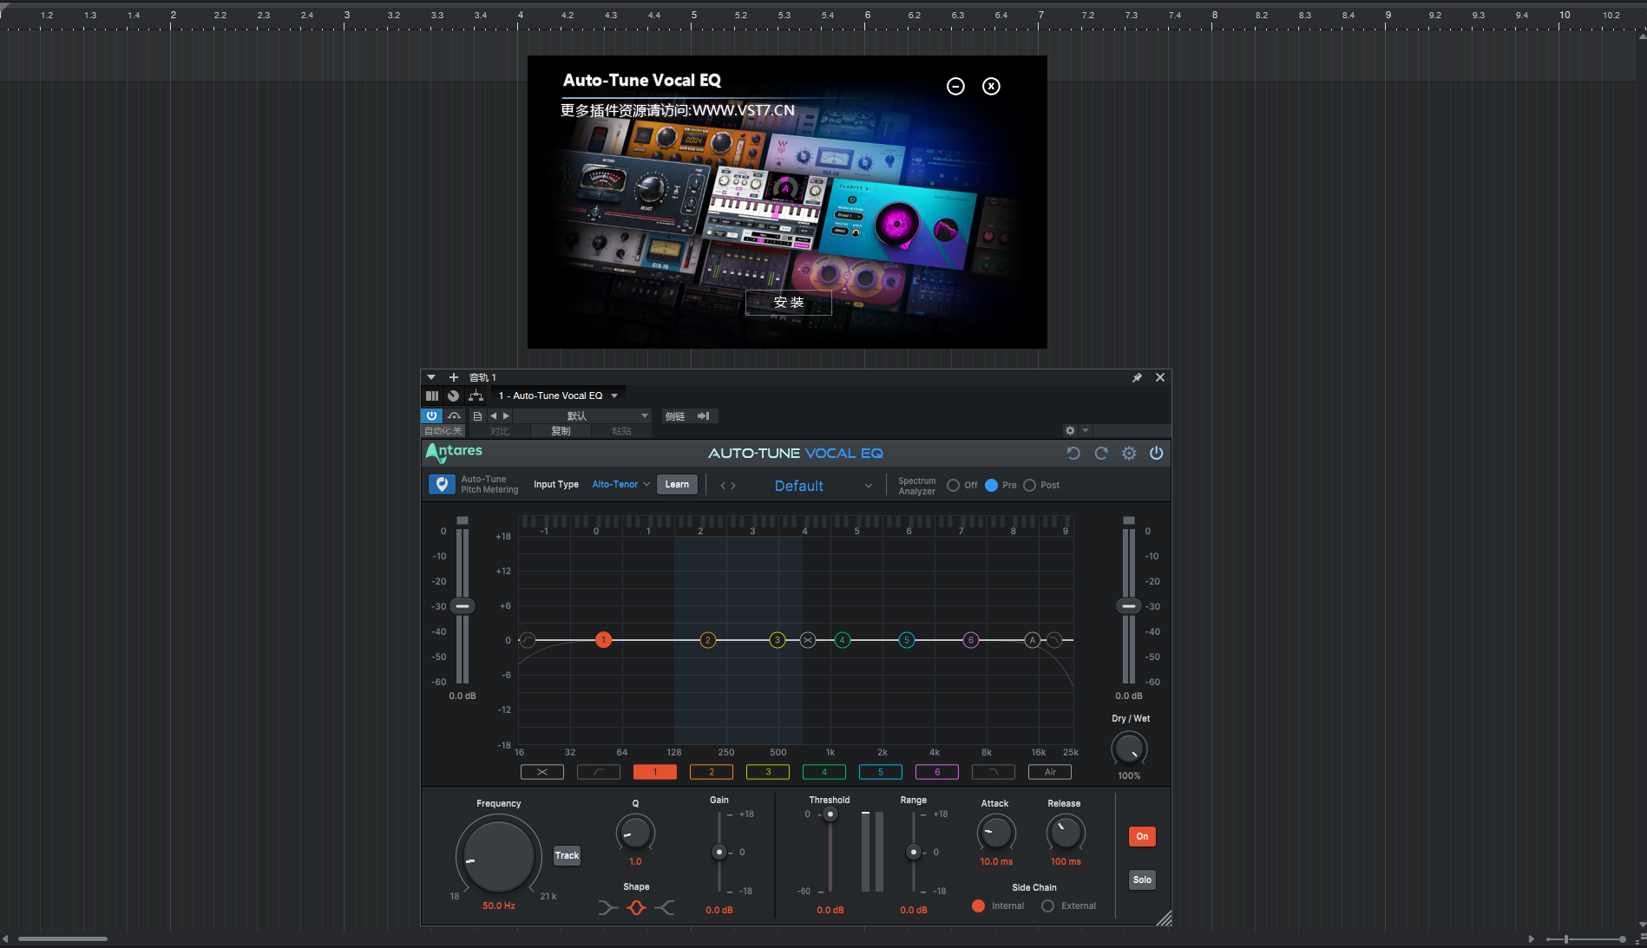Viewport: 1647px width, 948px height.
Task: Click the undo arrow icon in the plugin header
Action: click(1073, 453)
